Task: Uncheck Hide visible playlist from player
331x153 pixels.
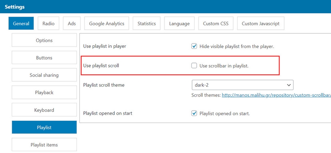Action: click(194, 46)
